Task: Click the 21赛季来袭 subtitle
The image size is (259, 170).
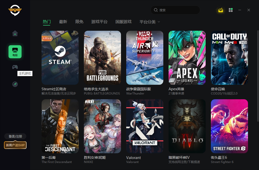Action: [176, 93]
